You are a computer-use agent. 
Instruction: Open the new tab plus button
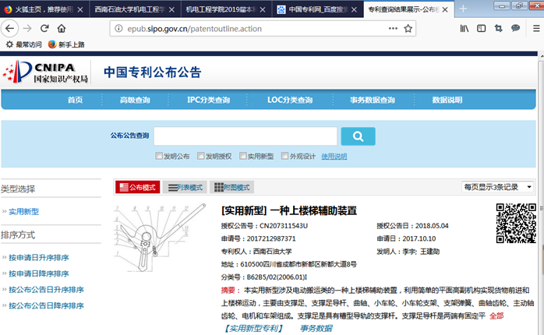coord(462,9)
